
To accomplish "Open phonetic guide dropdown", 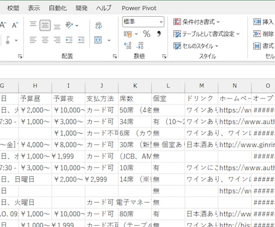I will [16, 40].
